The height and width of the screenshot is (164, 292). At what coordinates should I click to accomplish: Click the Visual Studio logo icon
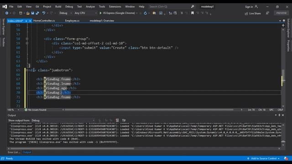5,7
